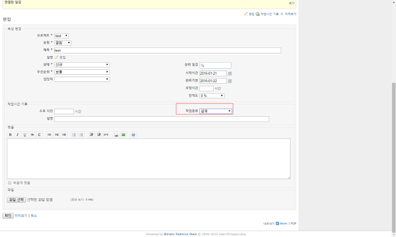Focus 완료기한 due date field
Viewport: 396px width, 237px height.
(x=213, y=81)
